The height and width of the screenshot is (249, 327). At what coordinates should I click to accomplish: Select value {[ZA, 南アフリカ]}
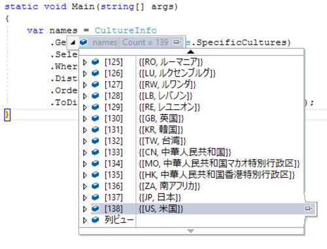click(x=169, y=186)
